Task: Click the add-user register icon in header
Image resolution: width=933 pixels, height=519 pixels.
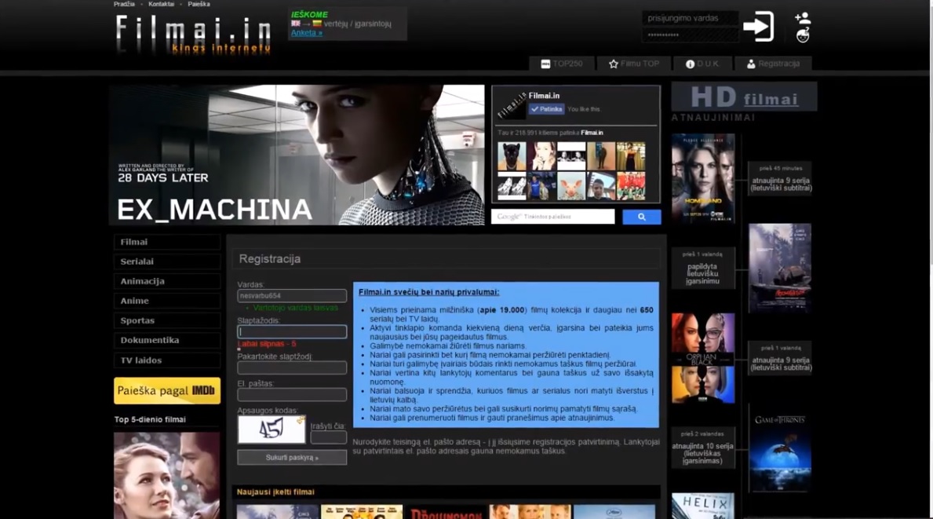Action: [x=802, y=18]
